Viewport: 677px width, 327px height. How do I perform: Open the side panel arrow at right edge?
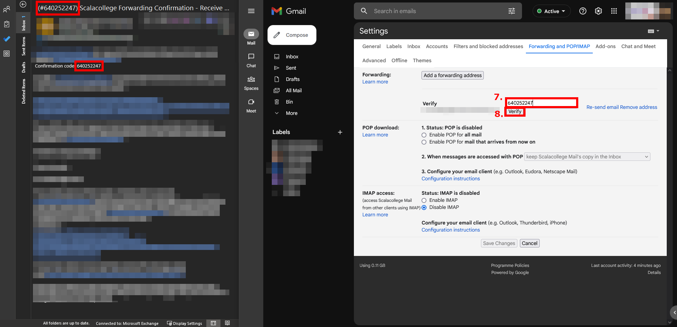point(673,313)
